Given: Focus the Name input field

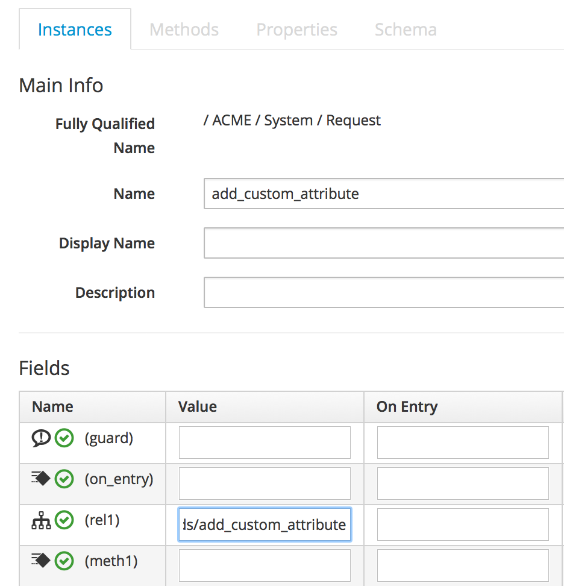Looking at the screenshot, I should click(x=383, y=194).
